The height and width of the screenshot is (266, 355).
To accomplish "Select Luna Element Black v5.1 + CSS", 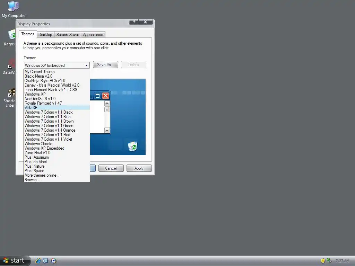I will point(57,90).
